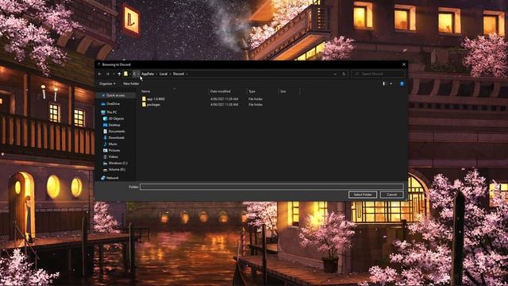Create a New folder
Viewport: 508px width, 286px height.
[x=131, y=83]
